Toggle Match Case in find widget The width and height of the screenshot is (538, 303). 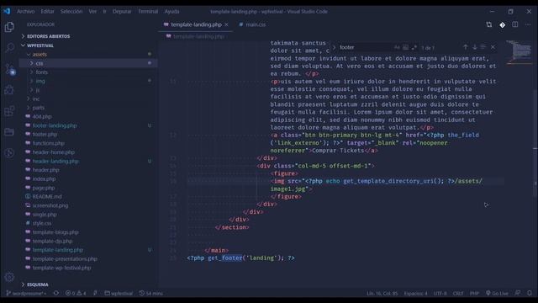point(397,47)
